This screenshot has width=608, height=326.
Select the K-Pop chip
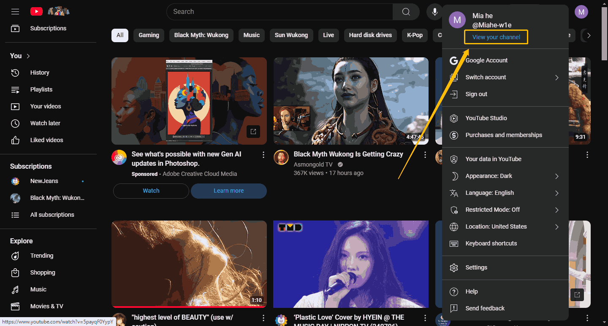tap(415, 35)
